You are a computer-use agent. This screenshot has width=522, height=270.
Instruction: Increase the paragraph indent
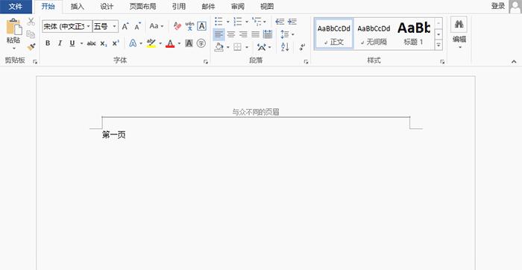pos(292,22)
